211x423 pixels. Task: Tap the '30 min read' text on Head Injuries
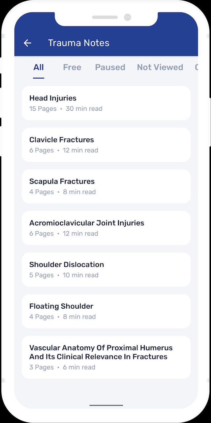pyautogui.click(x=84, y=108)
